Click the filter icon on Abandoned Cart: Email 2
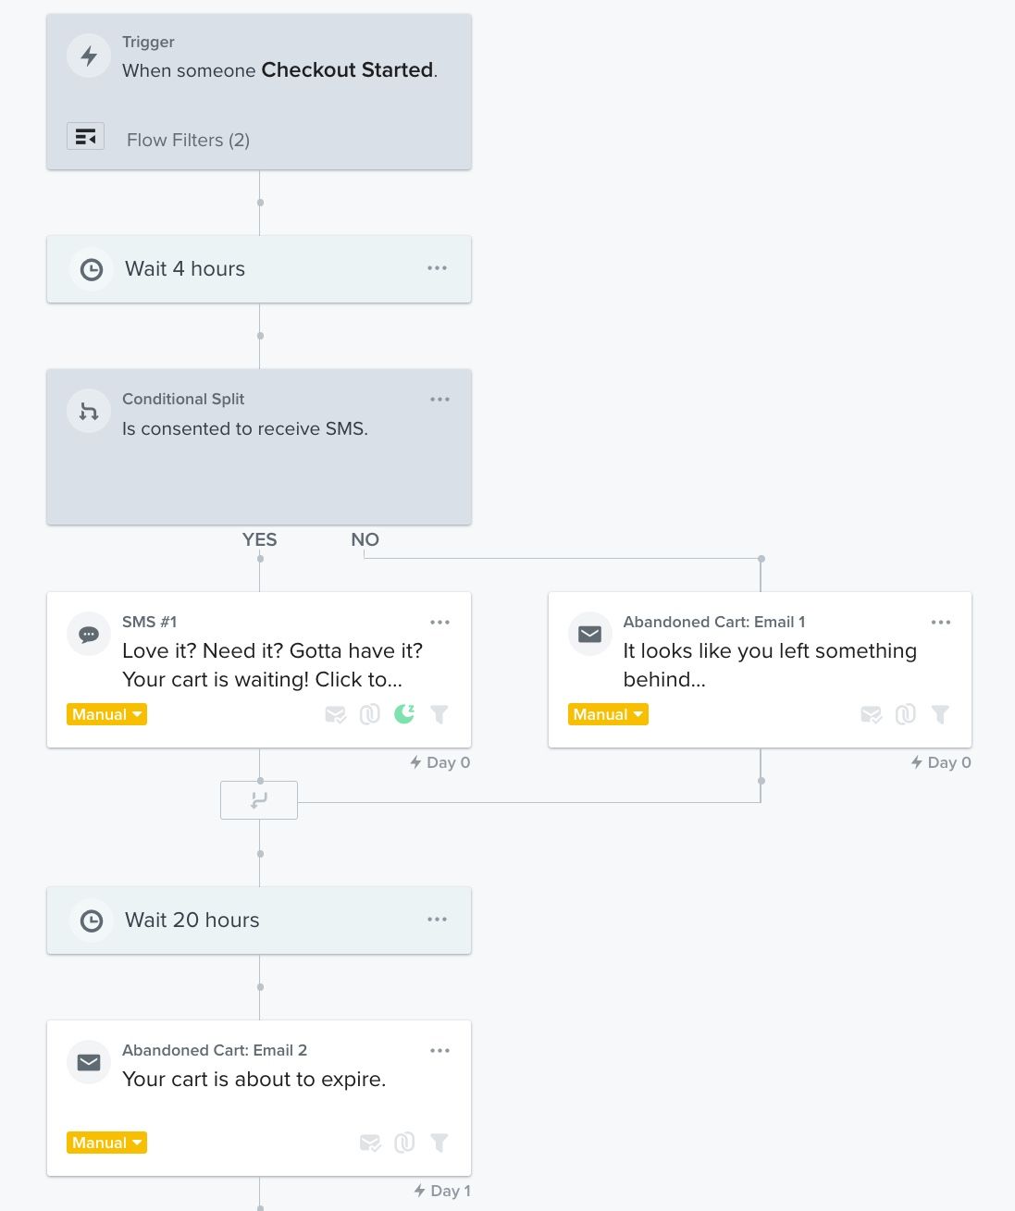Image resolution: width=1015 pixels, height=1211 pixels. [439, 1143]
